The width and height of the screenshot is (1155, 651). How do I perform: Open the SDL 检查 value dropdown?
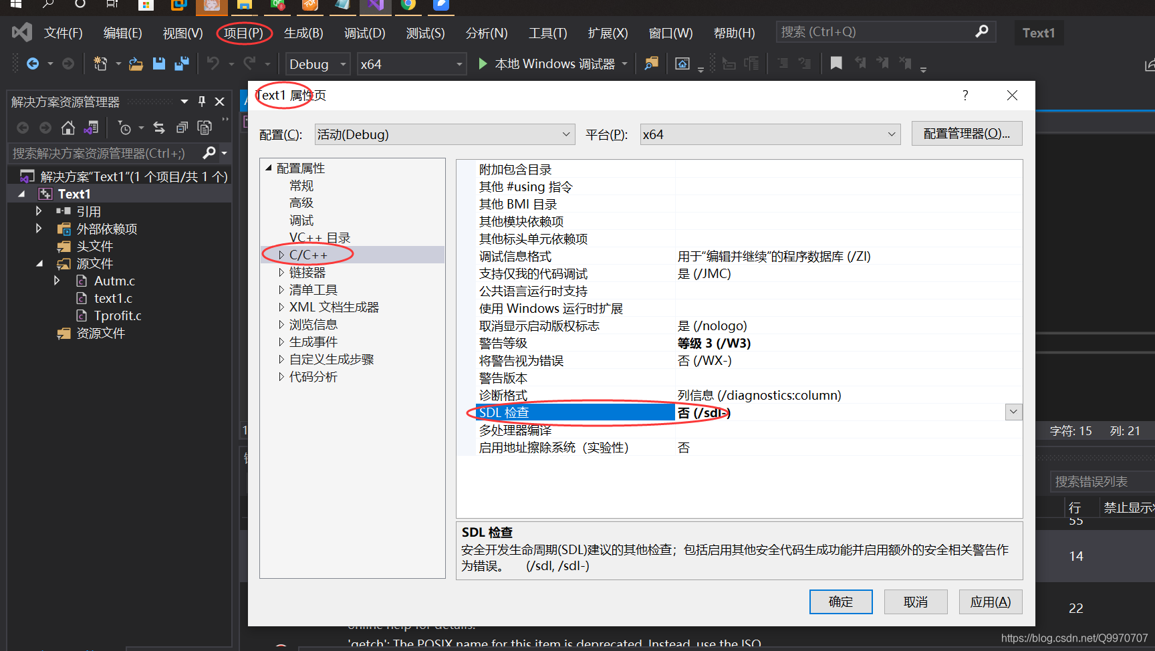1013,412
